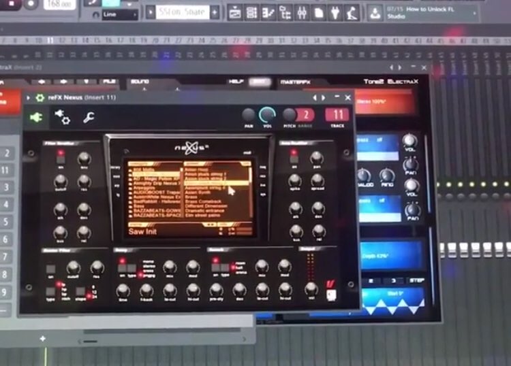Click the arrow left of pattern selector
The height and width of the screenshot is (366, 511).
[151, 13]
